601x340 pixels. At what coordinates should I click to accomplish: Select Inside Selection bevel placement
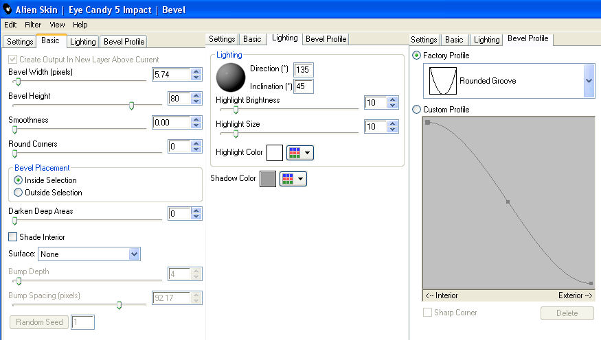18,180
